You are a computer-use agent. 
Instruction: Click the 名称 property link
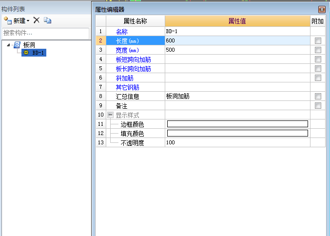click(122, 32)
